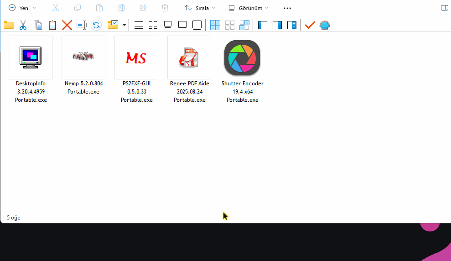The height and width of the screenshot is (261, 451).
Task: Click the Nemp 5.2.0.804 Portable.exe file name
Action: point(83,88)
